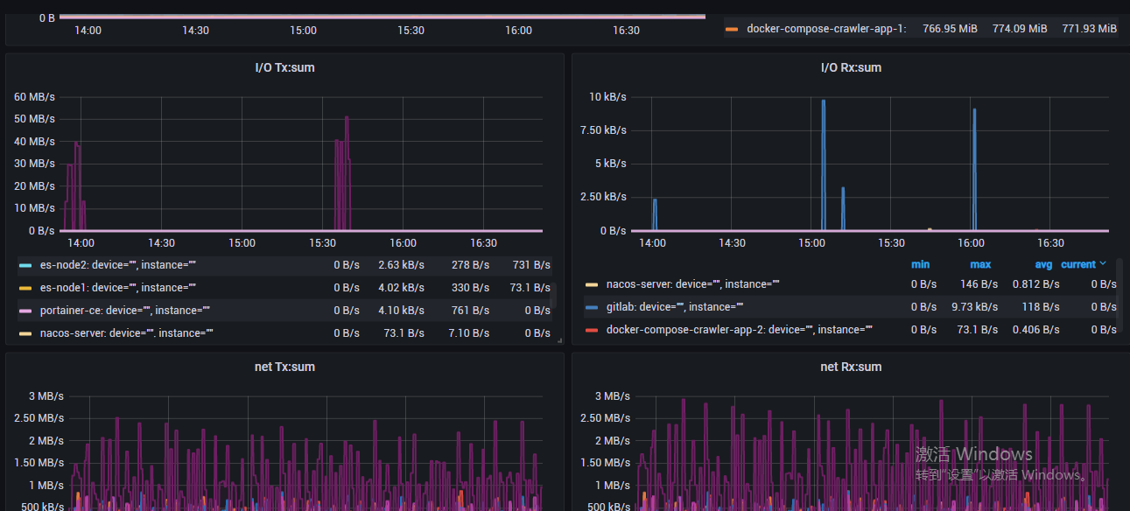Open color picker for gitlab blue swatch
The image size is (1130, 511).
[592, 307]
